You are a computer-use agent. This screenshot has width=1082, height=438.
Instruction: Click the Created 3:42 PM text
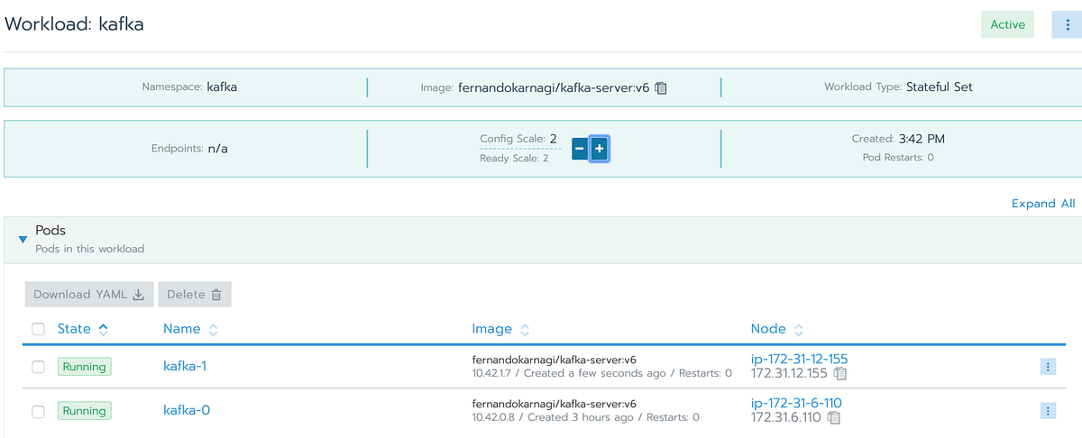pos(898,139)
